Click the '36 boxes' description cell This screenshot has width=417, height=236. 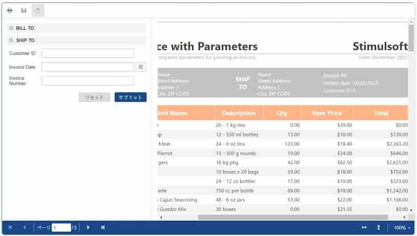[x=226, y=209]
